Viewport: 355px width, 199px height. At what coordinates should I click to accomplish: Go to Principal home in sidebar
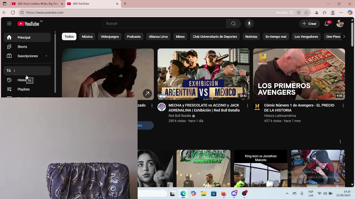(27, 38)
